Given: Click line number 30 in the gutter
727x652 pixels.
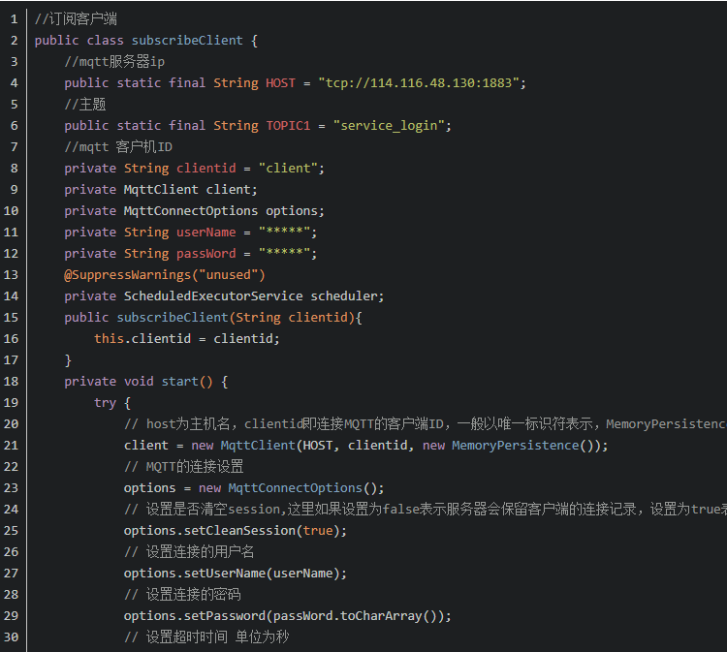Looking at the screenshot, I should click(11, 637).
